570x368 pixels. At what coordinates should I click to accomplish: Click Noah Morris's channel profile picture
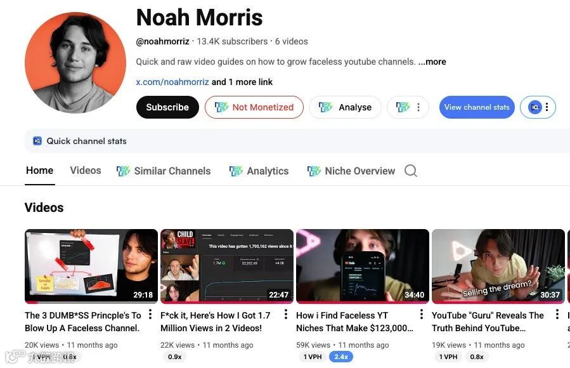click(x=75, y=63)
